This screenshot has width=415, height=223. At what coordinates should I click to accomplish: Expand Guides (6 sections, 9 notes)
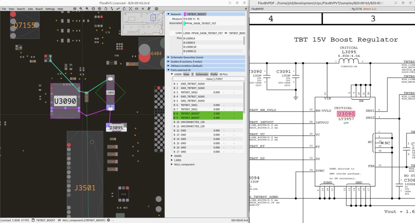[168, 62]
